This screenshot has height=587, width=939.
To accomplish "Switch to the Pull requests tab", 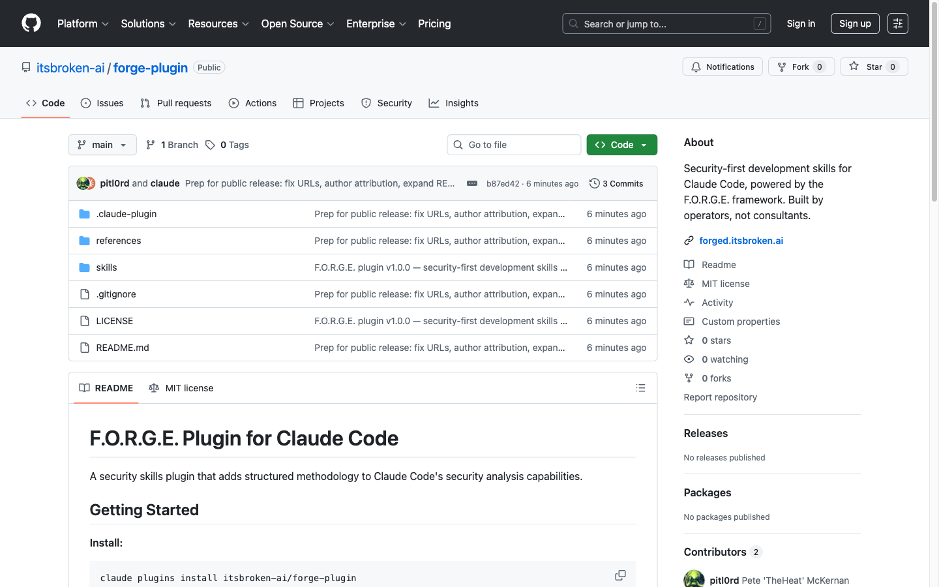I will [x=175, y=102].
